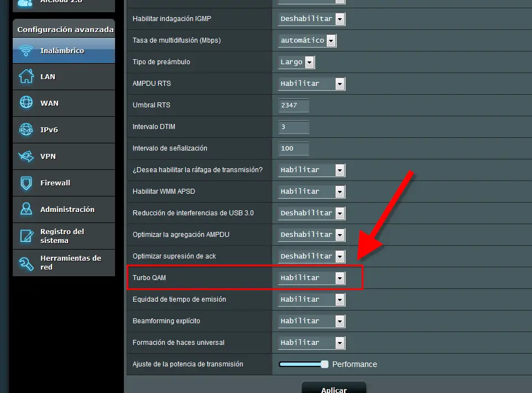Click the WAN globe icon
The height and width of the screenshot is (393, 532).
pyautogui.click(x=26, y=102)
